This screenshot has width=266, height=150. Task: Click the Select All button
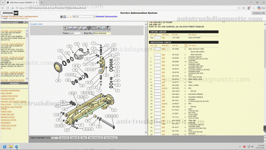[75, 138]
